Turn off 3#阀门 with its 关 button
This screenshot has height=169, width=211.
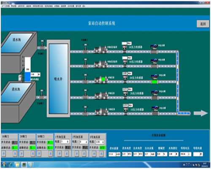coord(50,154)
